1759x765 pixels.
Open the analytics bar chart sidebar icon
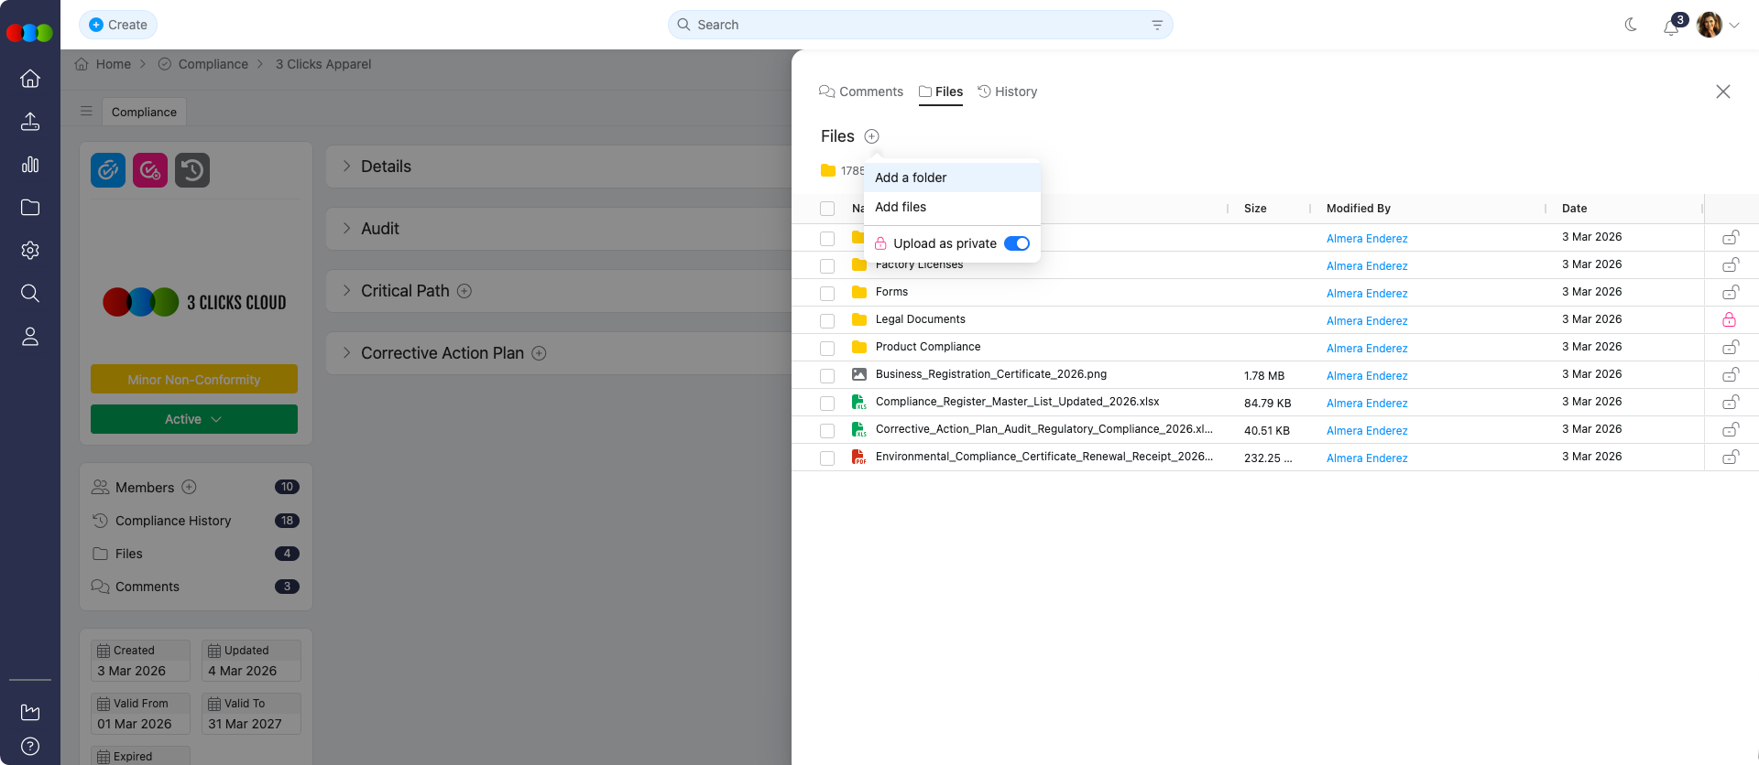pos(30,165)
